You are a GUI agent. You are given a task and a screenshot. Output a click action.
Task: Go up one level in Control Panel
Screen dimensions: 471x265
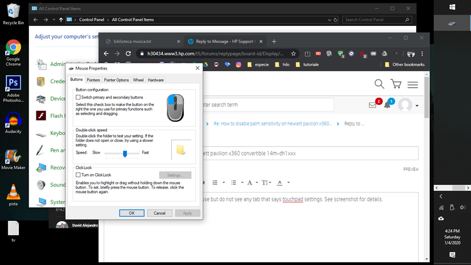click(61, 19)
